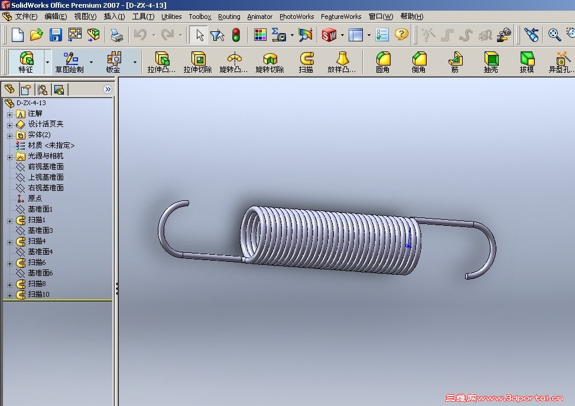Viewport: 575px width, 406px height.
Task: Click the Zoom magnifier icon
Action: (x=554, y=35)
